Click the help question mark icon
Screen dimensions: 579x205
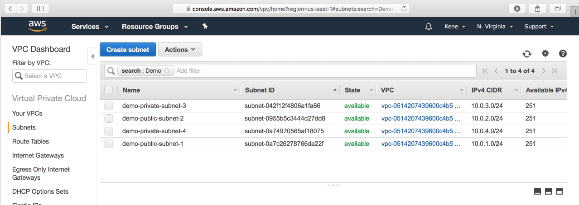[x=563, y=53]
